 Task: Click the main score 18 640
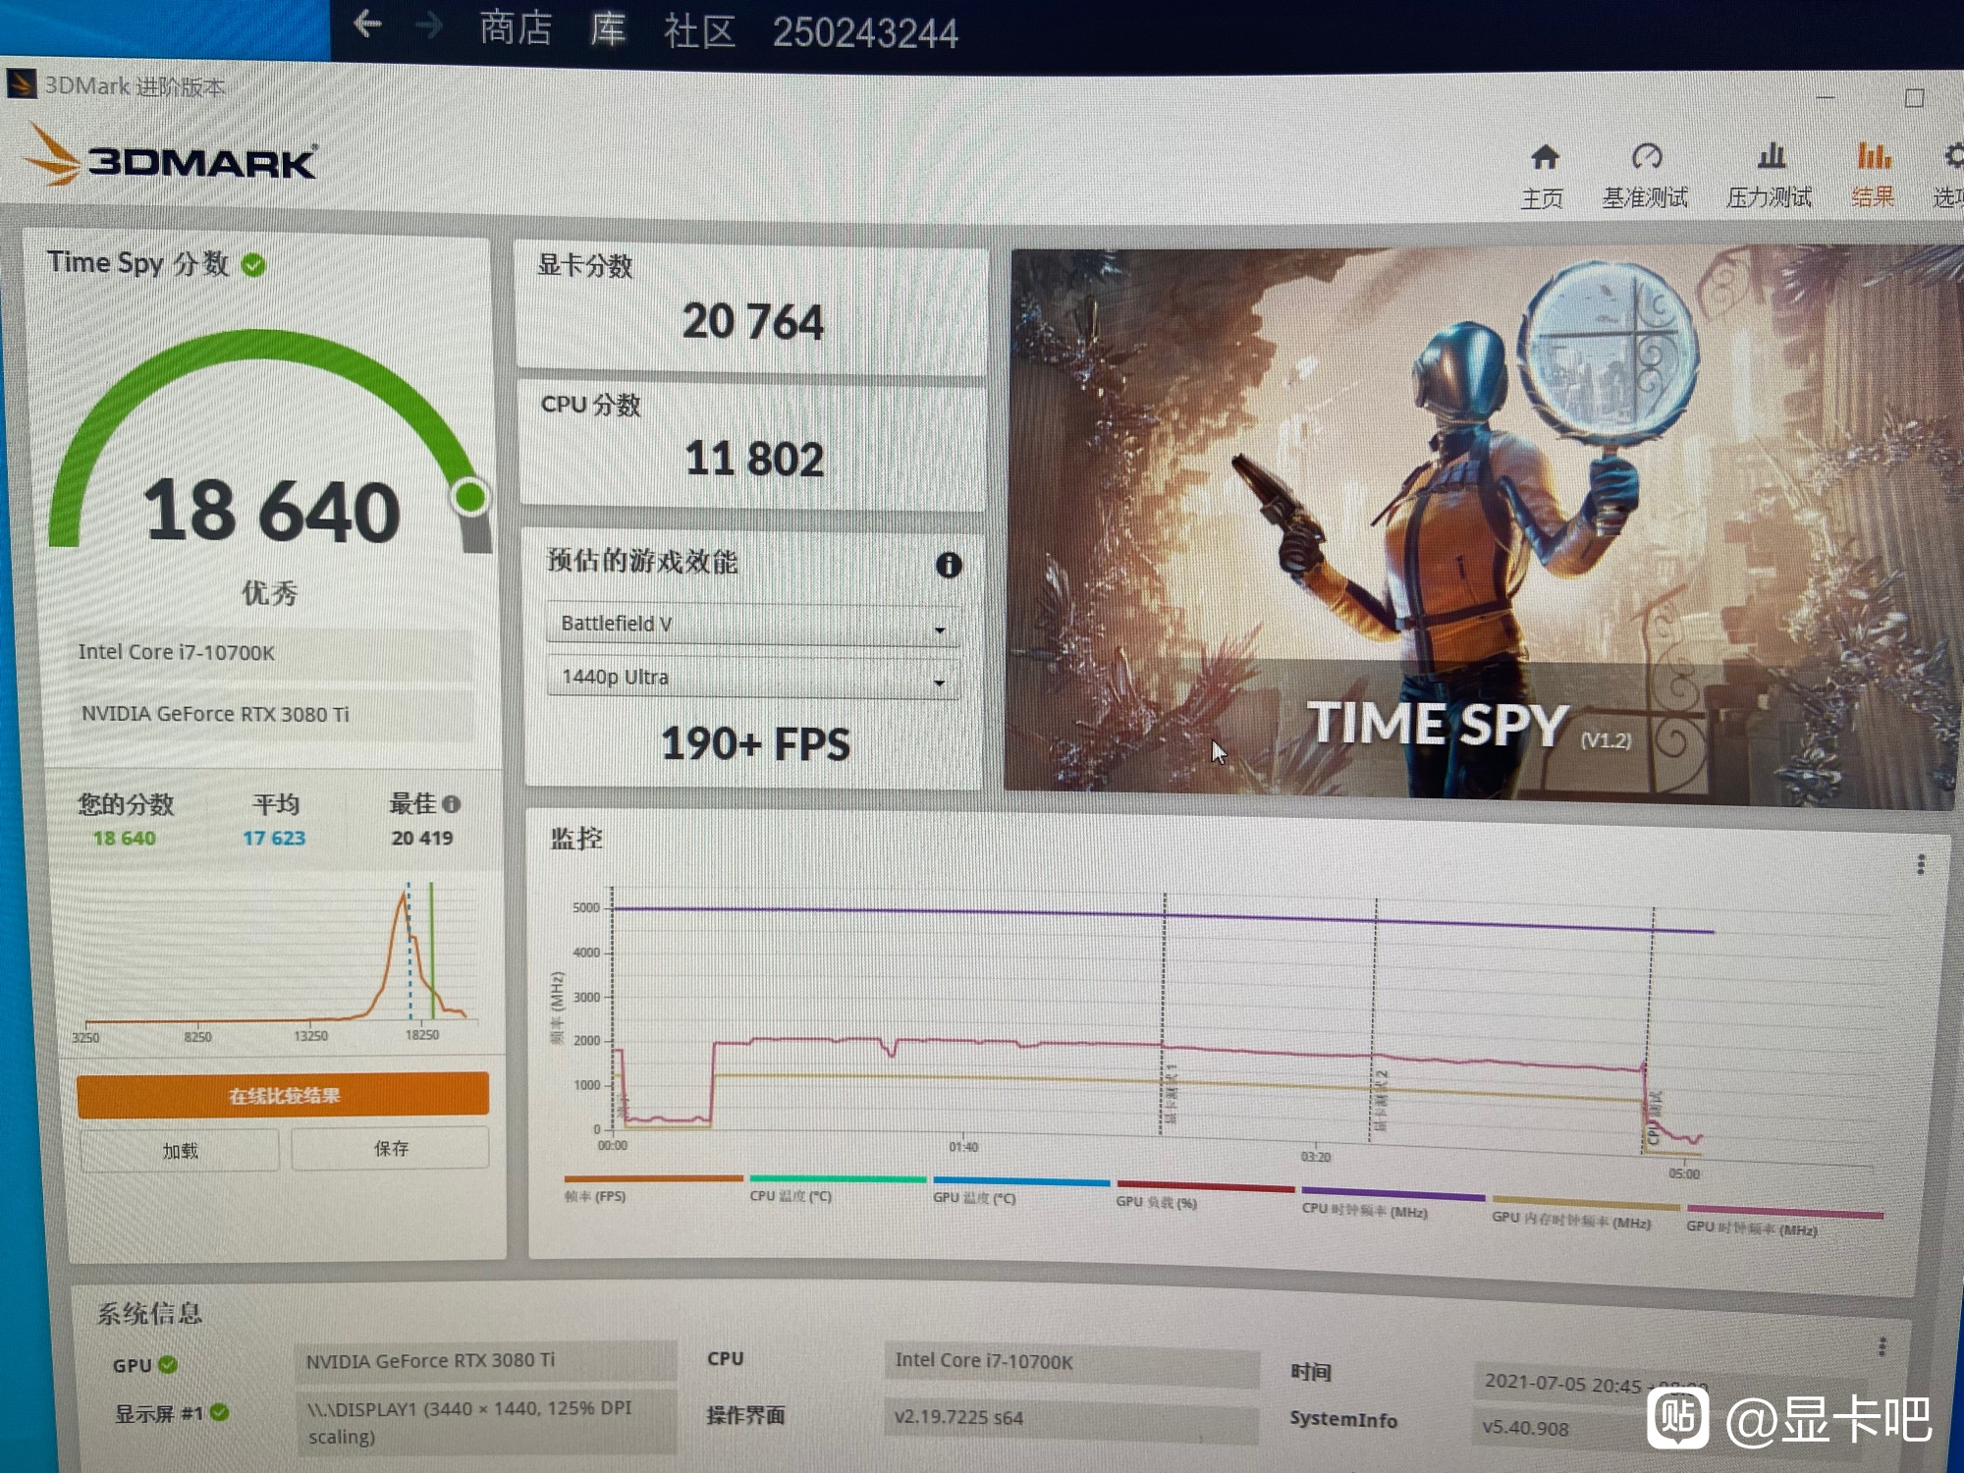coord(272,512)
